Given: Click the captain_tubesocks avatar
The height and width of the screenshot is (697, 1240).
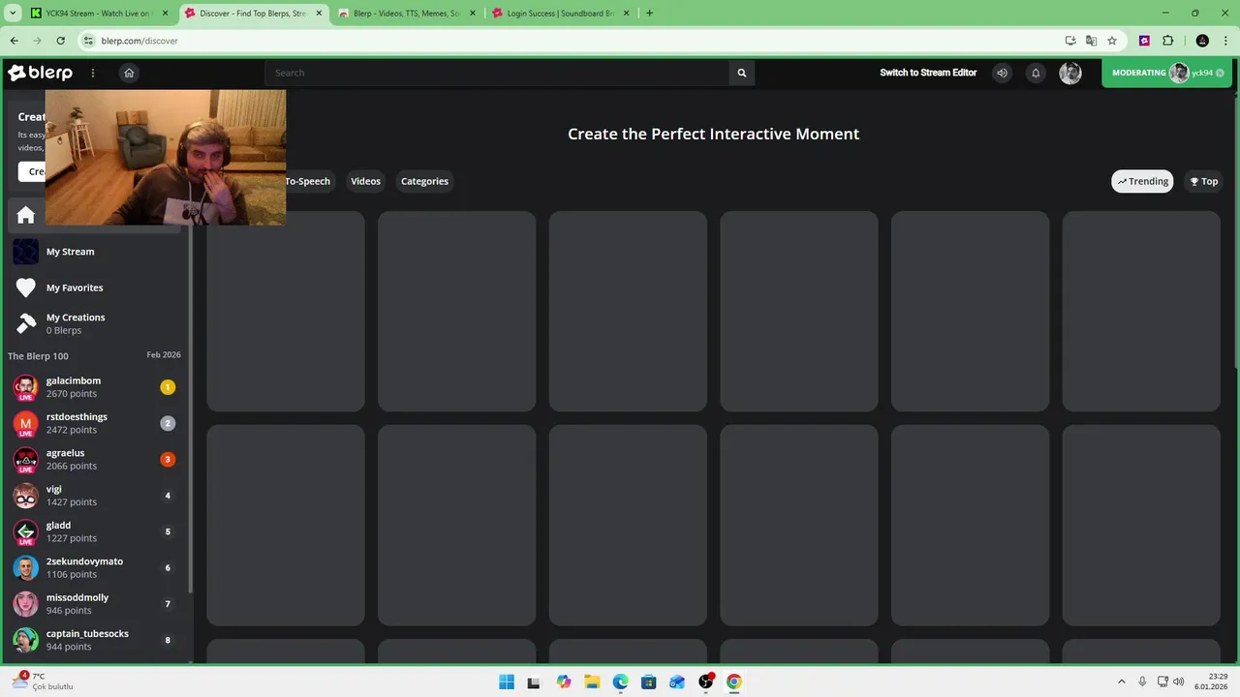Looking at the screenshot, I should (26, 640).
